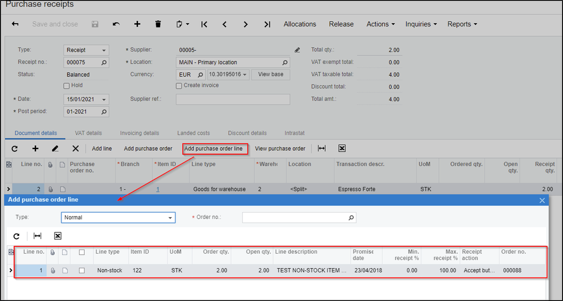
Task: Edit supplier using the pencil icon
Action: click(297, 50)
